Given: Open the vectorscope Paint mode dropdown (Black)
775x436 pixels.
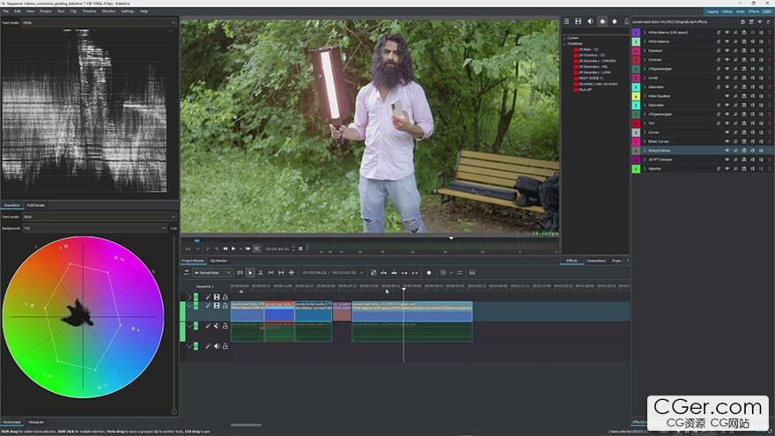Looking at the screenshot, I should tap(99, 217).
